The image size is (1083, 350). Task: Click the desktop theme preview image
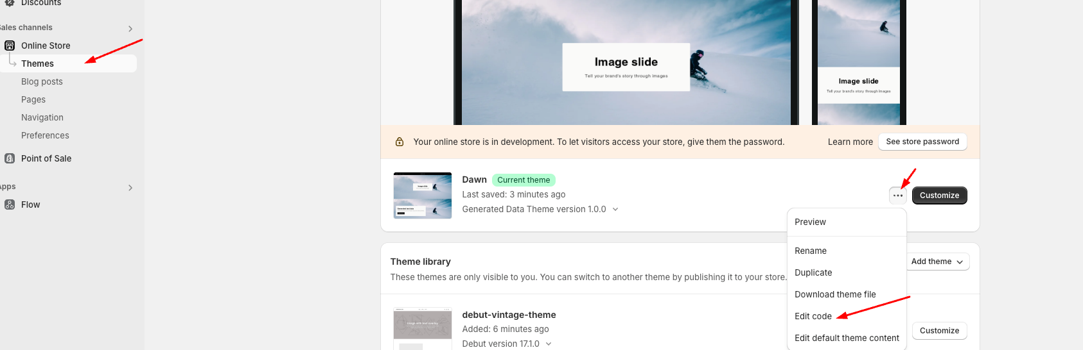tap(626, 62)
